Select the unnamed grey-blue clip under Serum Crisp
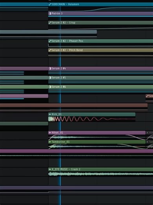Viewport: 153px width, 205px height. [48, 32]
